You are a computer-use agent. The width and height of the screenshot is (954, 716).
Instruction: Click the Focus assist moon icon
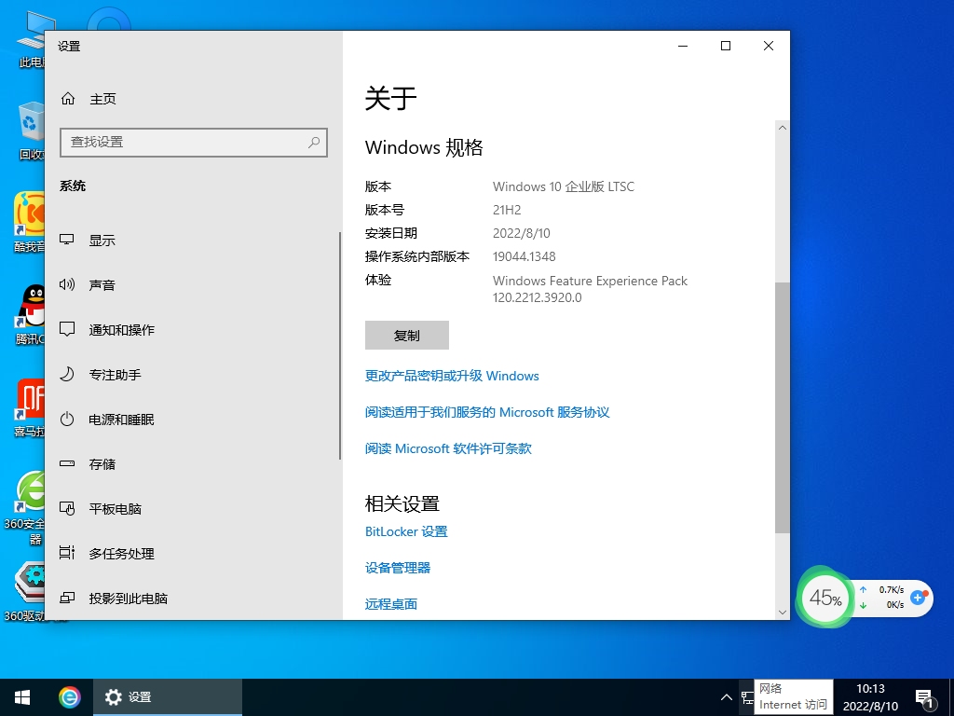(67, 375)
